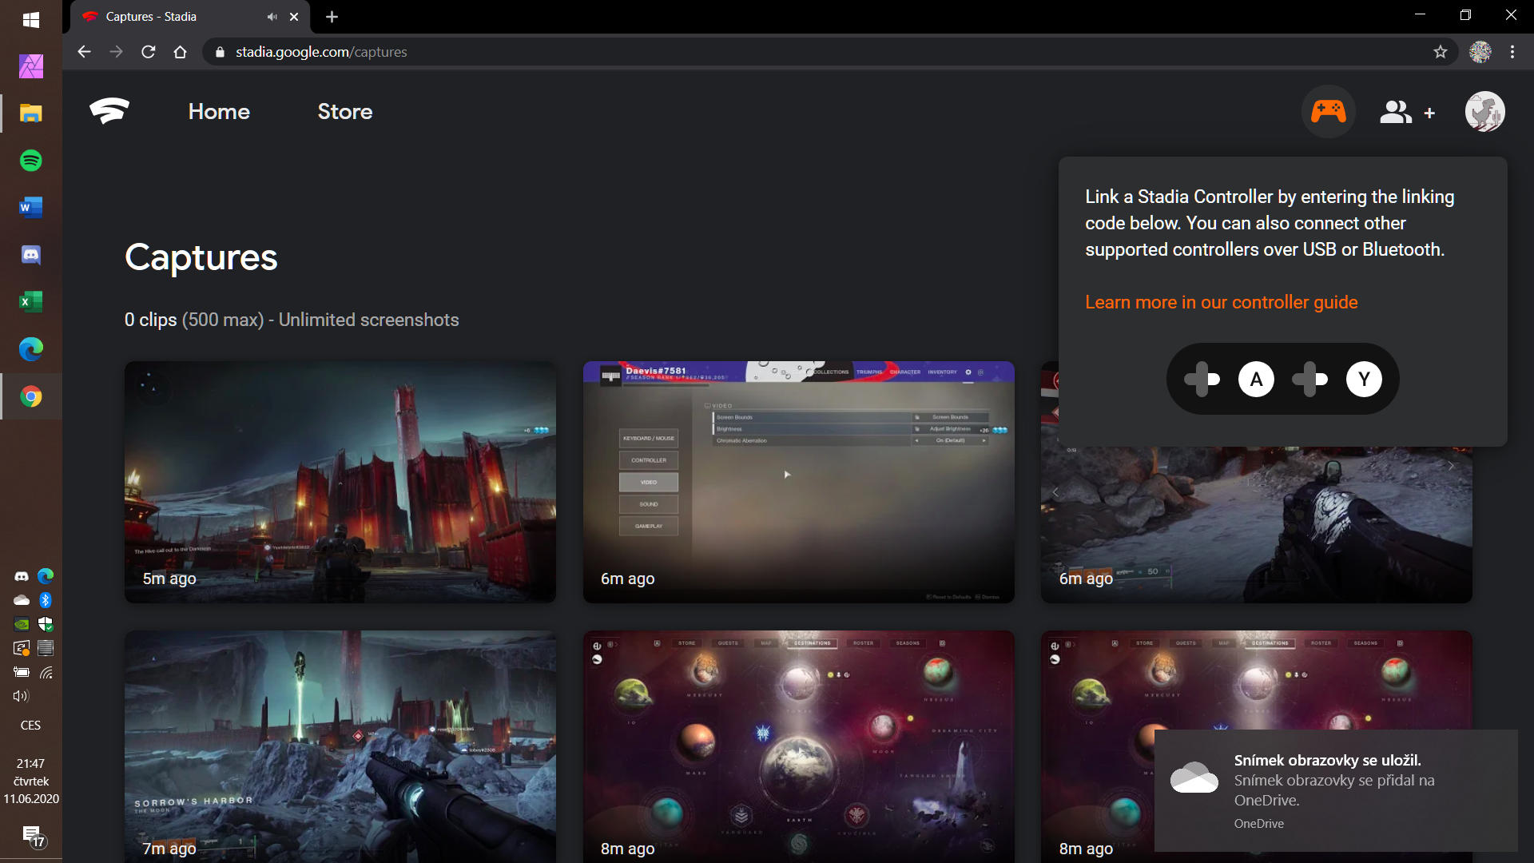Image resolution: width=1534 pixels, height=863 pixels.
Task: Go to the Home tab
Action: pos(219,112)
